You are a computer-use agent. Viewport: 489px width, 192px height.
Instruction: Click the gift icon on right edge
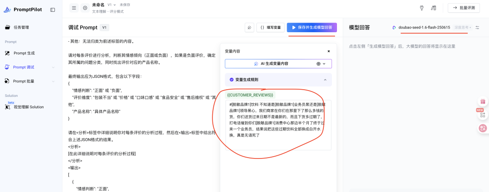[483, 101]
